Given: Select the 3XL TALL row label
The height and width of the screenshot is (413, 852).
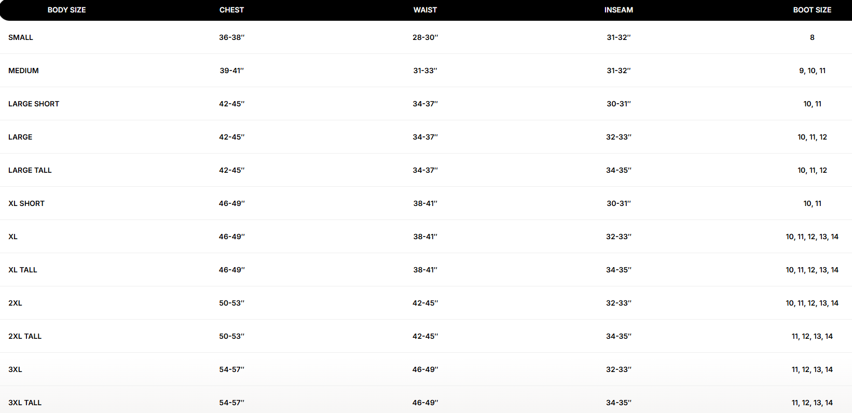Looking at the screenshot, I should pyautogui.click(x=25, y=403).
